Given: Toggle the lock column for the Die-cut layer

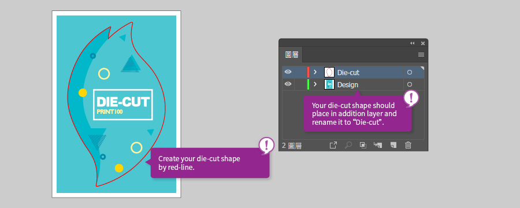Looking at the screenshot, I should (x=300, y=72).
